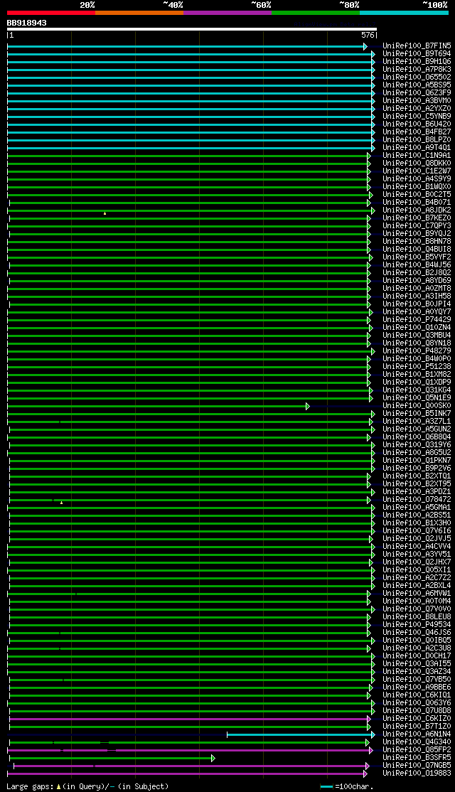This screenshot has height=792, width=455.
Task: Click the Large gaps legend text
Action: tap(88, 786)
